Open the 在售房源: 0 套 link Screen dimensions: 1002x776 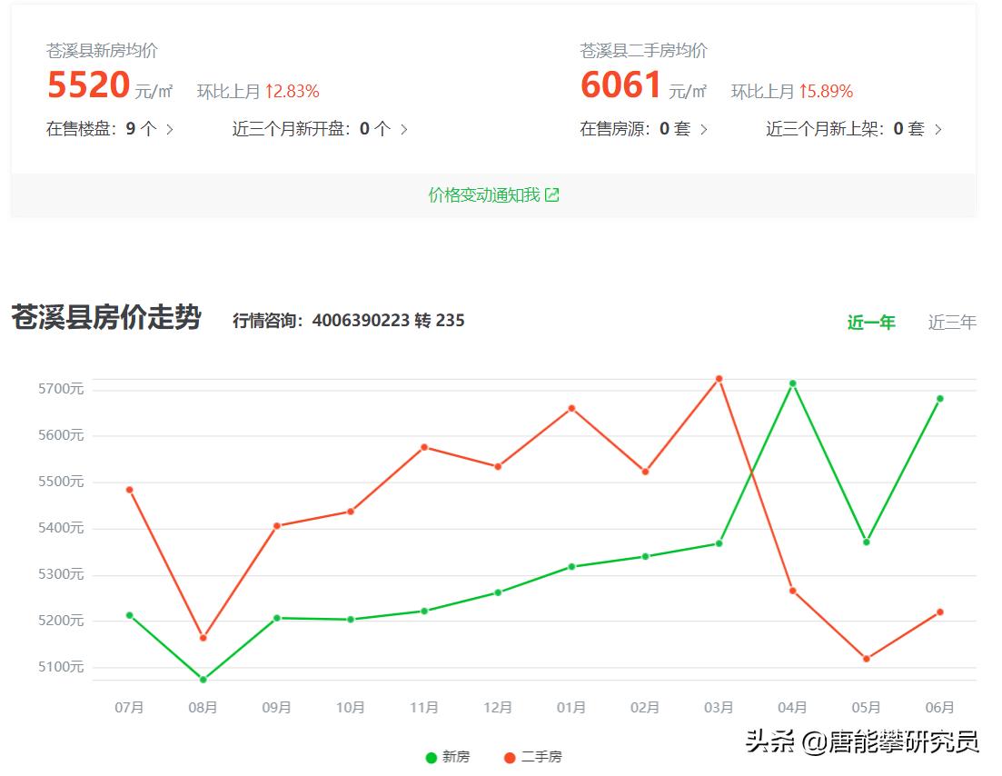click(x=643, y=129)
